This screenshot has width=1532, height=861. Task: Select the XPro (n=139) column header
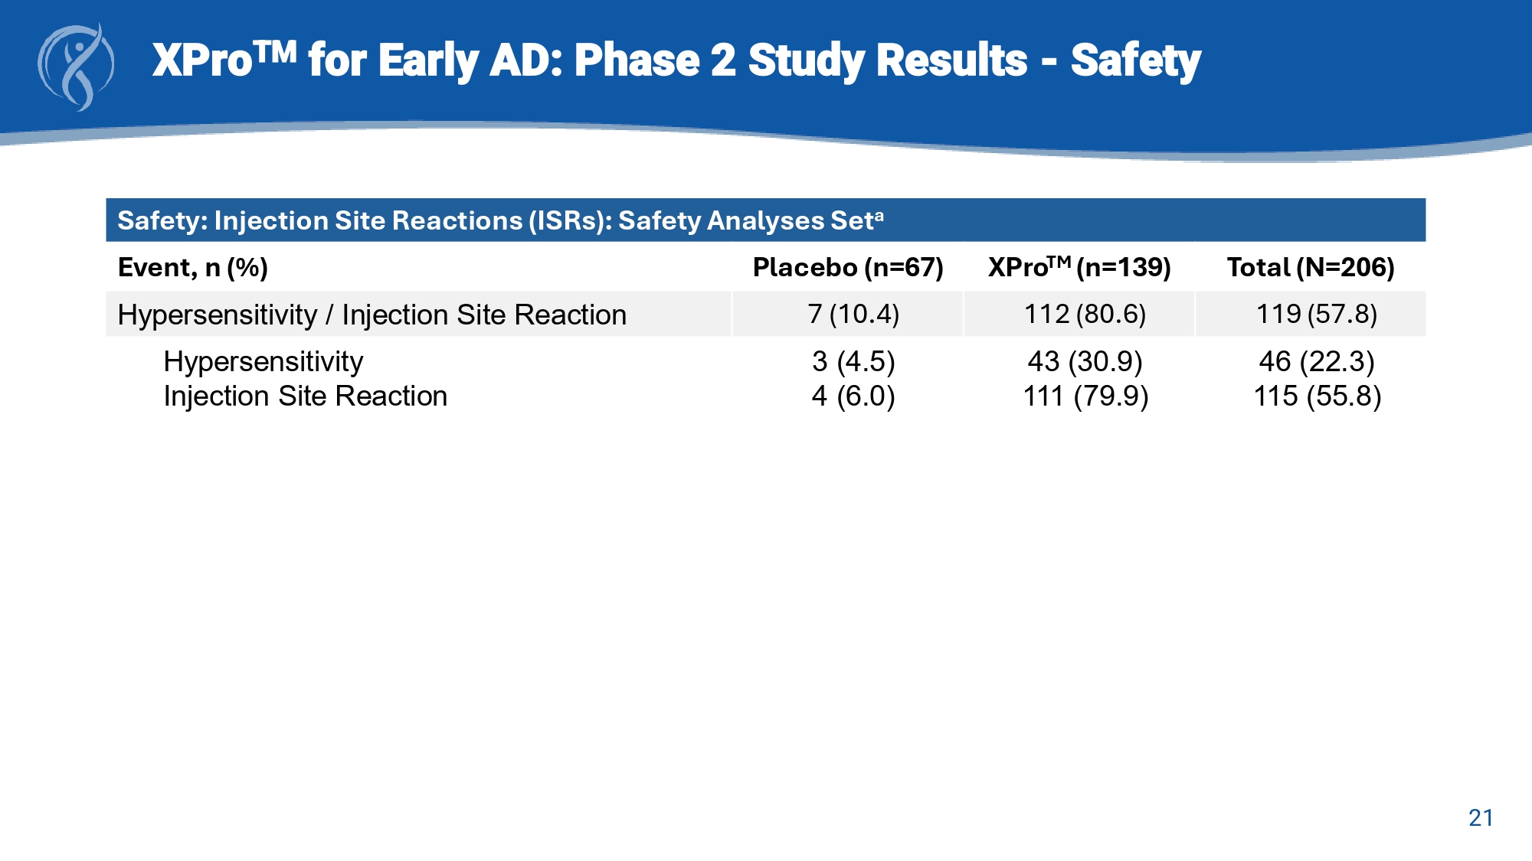[1079, 268]
